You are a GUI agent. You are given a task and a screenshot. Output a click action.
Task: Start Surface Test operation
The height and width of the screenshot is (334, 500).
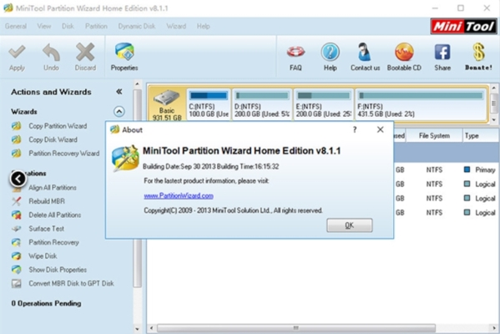[46, 229]
